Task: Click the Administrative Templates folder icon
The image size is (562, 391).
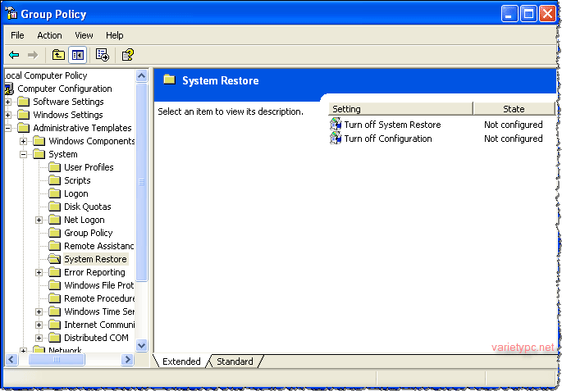Action: click(23, 128)
